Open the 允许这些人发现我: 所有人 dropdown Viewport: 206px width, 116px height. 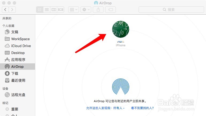[105, 108]
